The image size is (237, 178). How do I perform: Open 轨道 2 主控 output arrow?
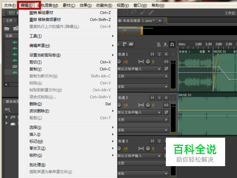tap(166, 120)
